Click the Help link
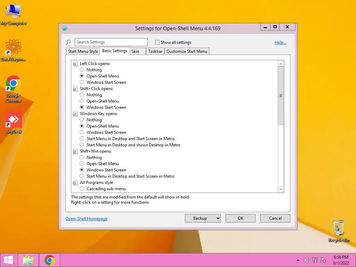This screenshot has width=356, height=267. (x=281, y=42)
